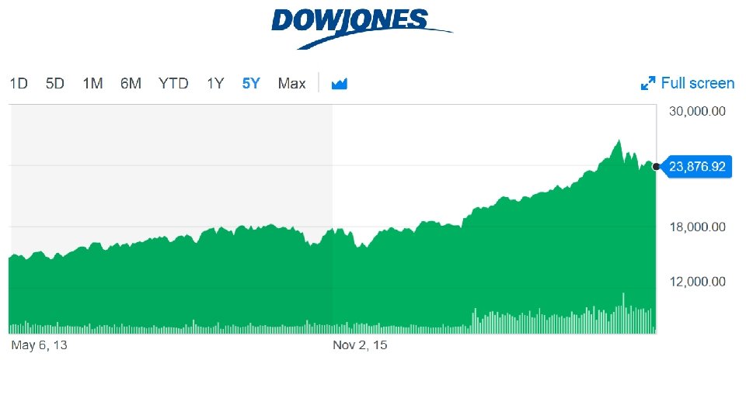The image size is (746, 419).
Task: Choose the YTD range
Action: (173, 84)
